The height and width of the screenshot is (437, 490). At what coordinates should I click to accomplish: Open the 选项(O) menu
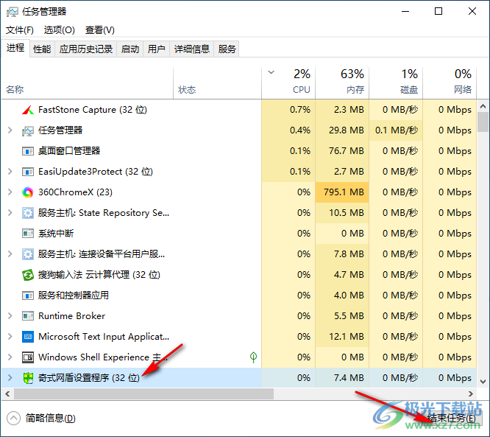tap(60, 30)
